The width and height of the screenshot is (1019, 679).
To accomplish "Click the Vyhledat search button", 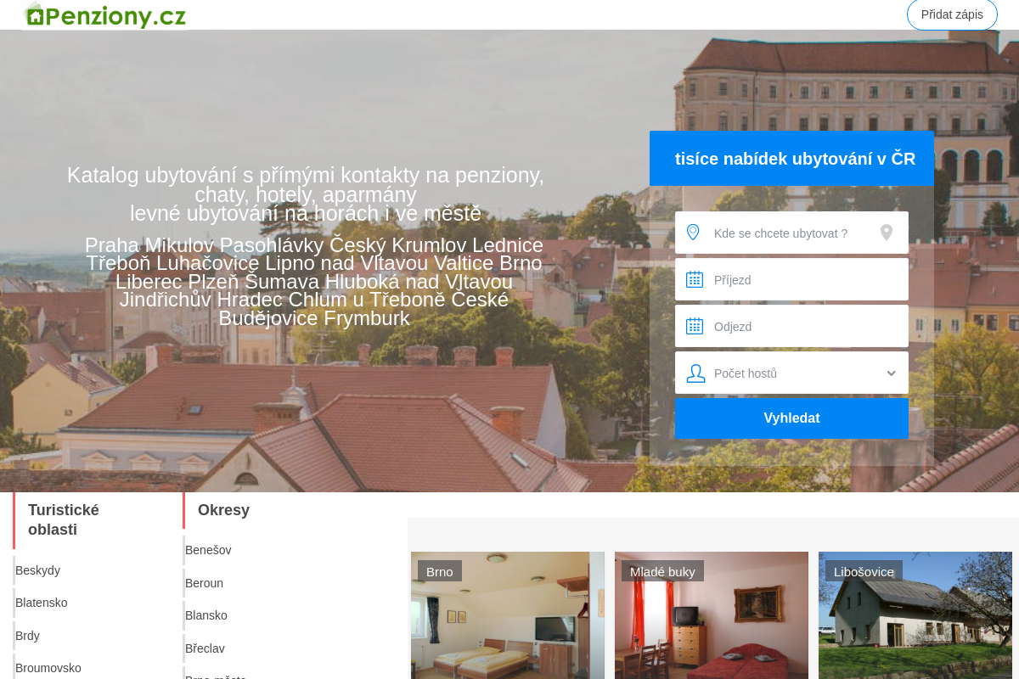I will coord(791,418).
